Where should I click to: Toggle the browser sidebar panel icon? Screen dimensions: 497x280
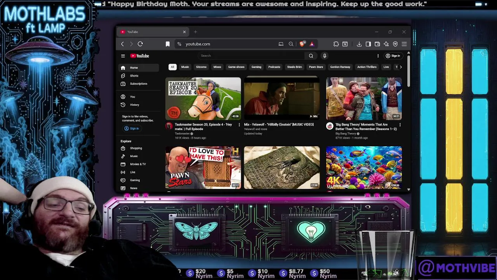(x=368, y=44)
